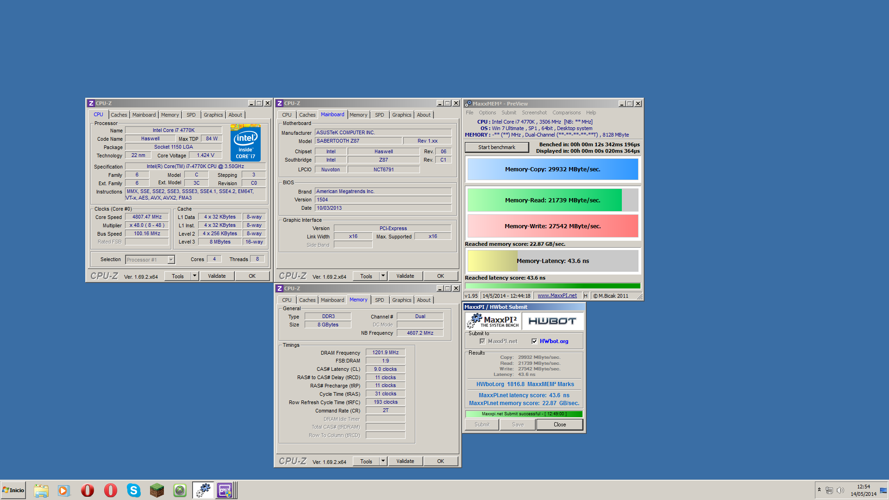Click the network tray icon
Screen dimensions: 889x500
point(829,490)
